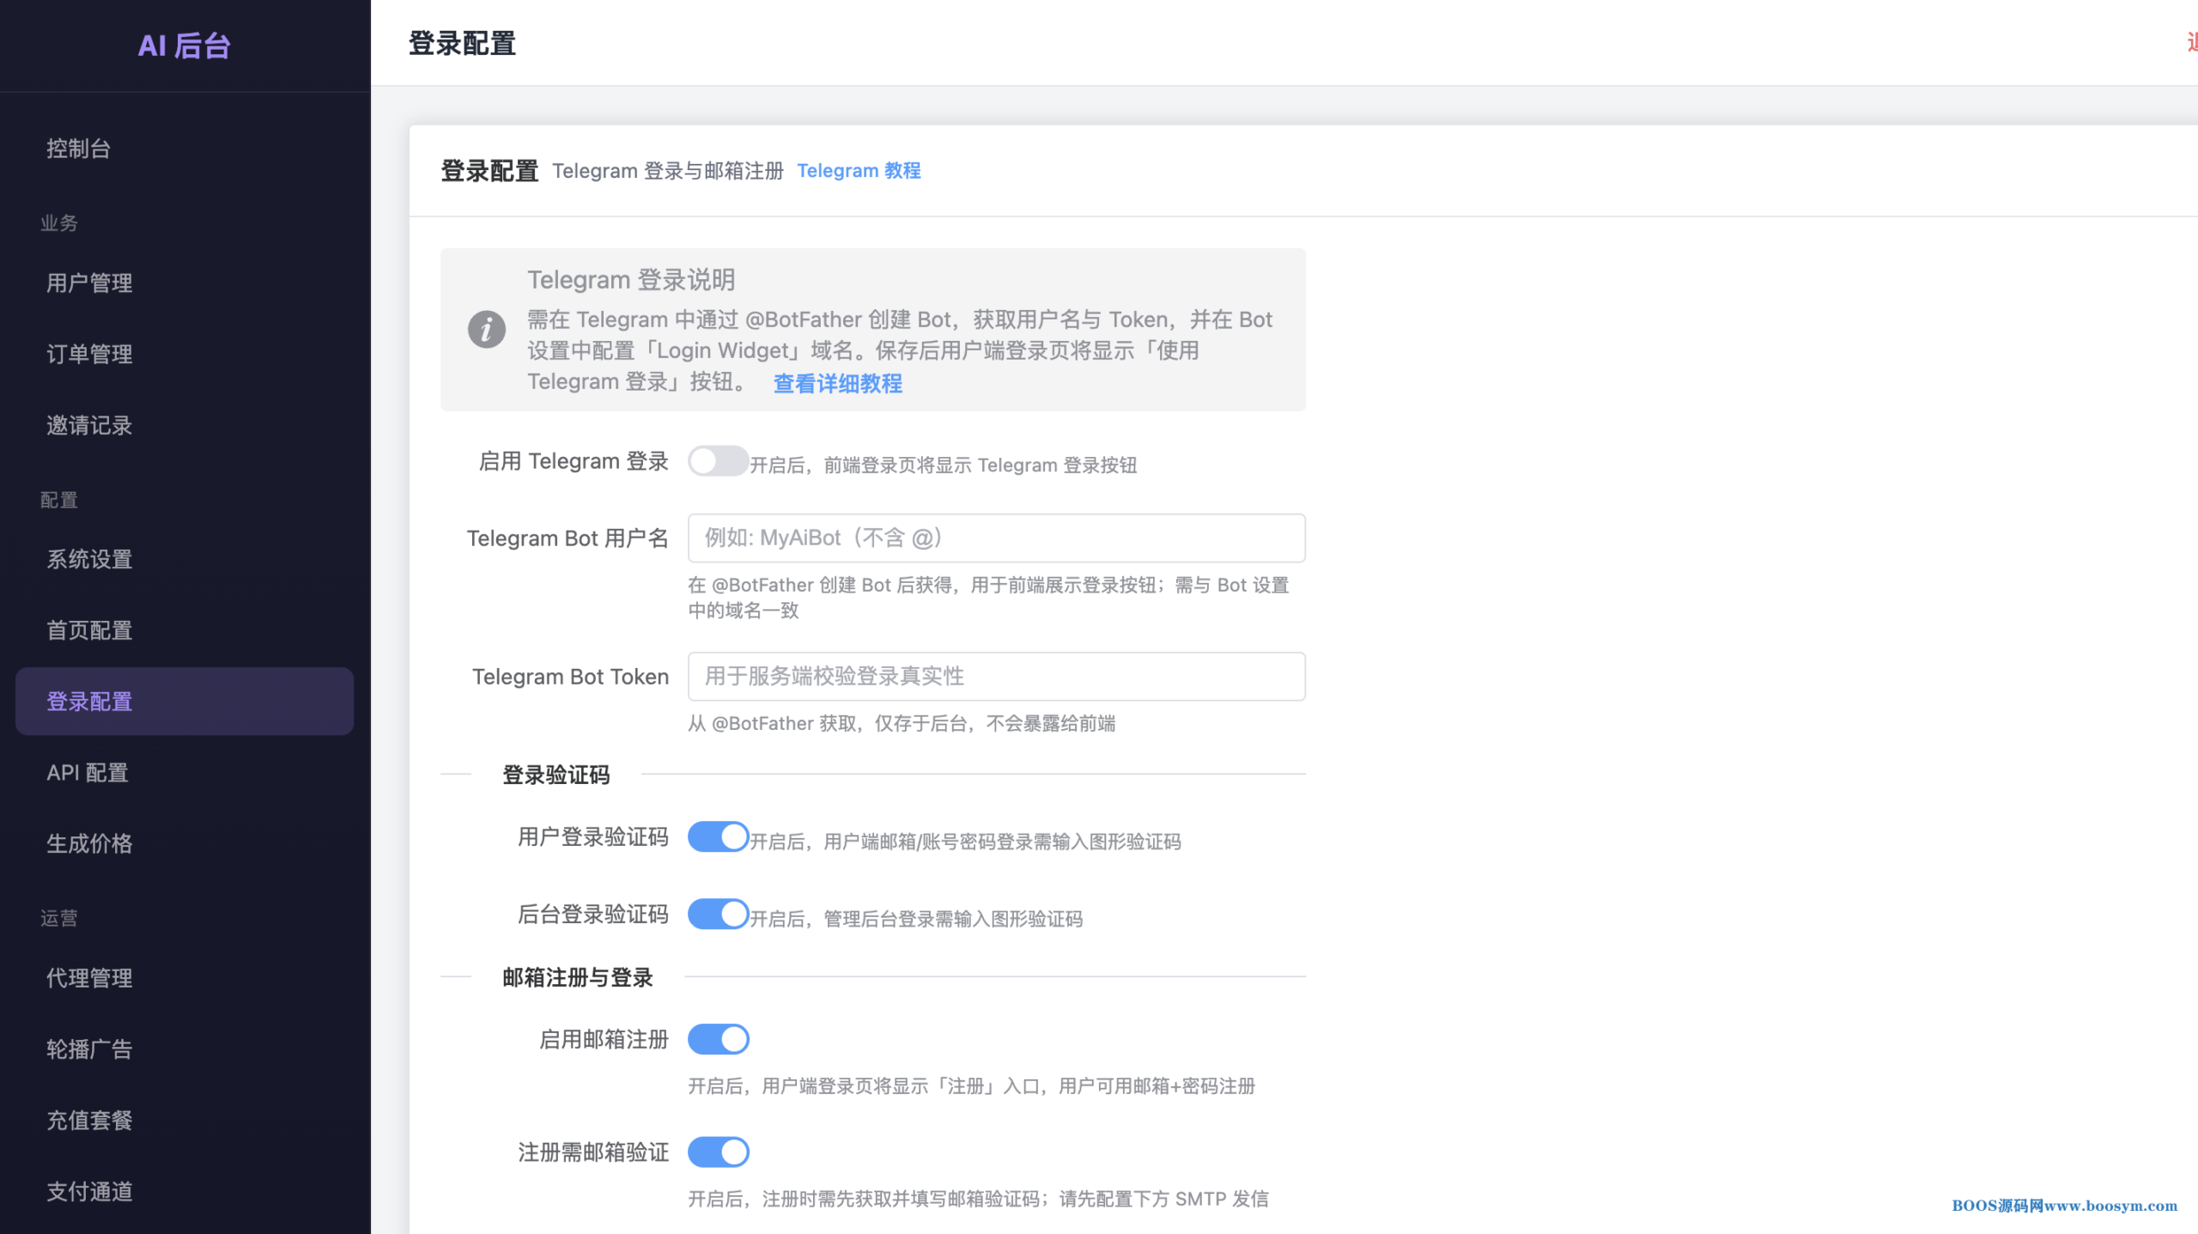
Task: Toggle the 启用邮箱注册 switch
Action: tap(718, 1039)
